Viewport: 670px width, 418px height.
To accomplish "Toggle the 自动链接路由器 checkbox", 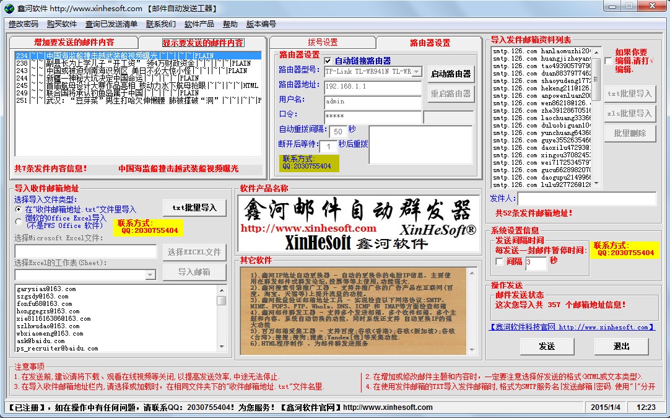I will (x=328, y=61).
